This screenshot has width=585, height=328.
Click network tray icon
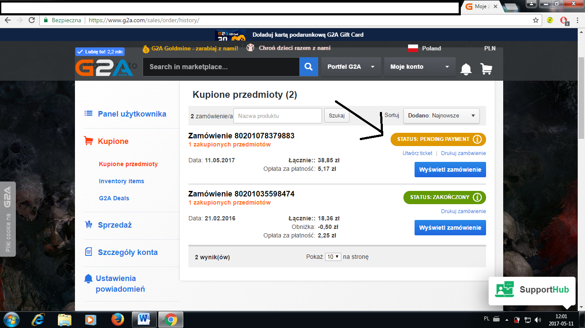tap(528, 319)
